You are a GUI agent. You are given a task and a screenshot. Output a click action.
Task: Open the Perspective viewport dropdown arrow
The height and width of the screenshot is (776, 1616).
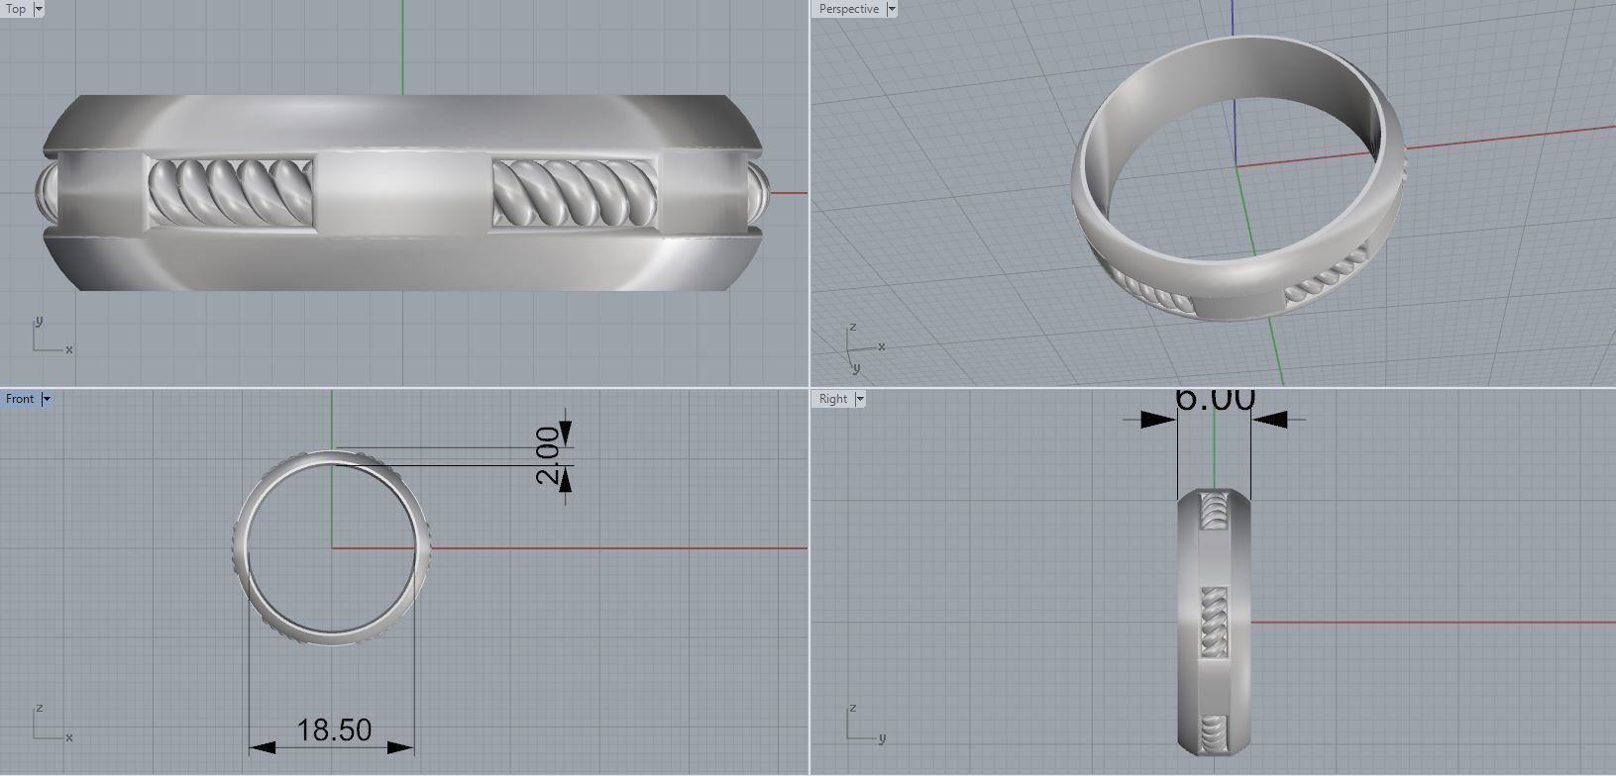point(891,9)
